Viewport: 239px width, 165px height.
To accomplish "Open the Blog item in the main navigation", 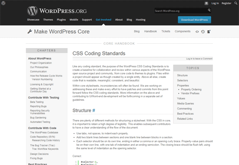I will tap(129, 19).
